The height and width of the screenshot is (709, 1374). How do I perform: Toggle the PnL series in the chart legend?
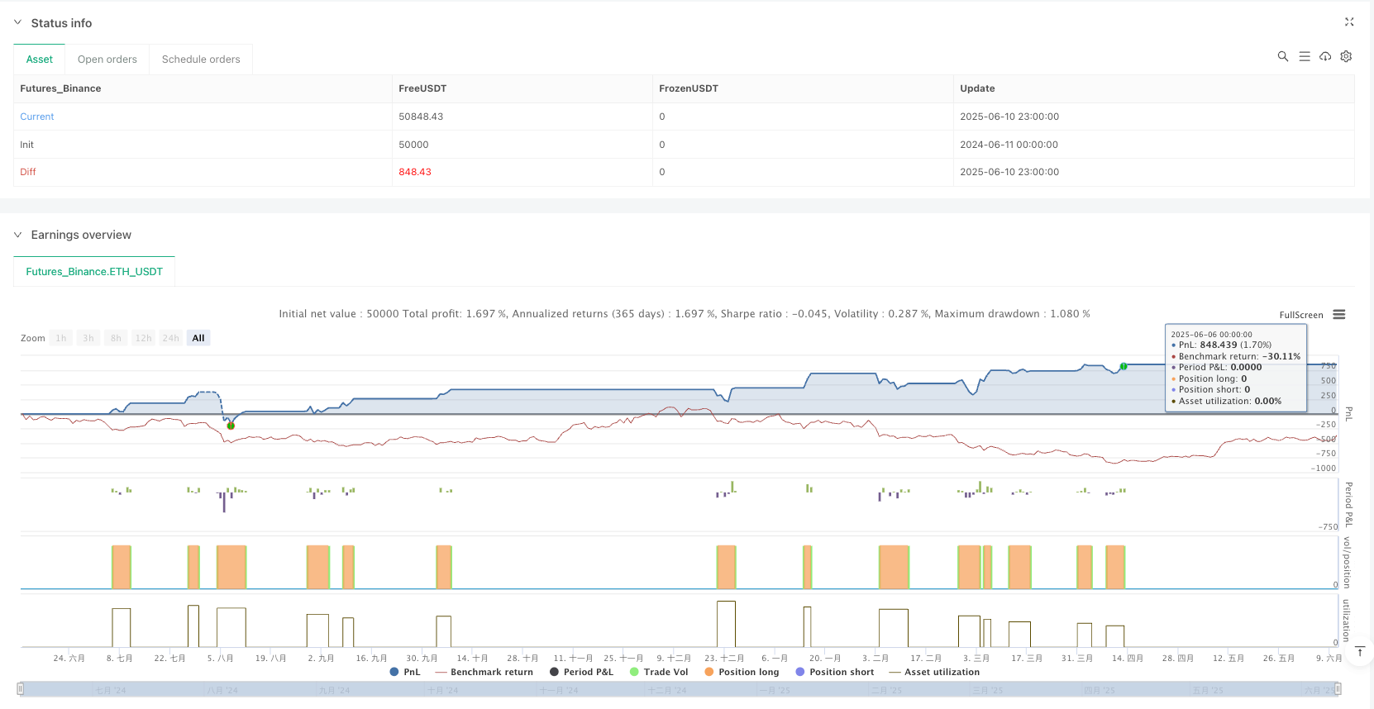click(x=404, y=672)
